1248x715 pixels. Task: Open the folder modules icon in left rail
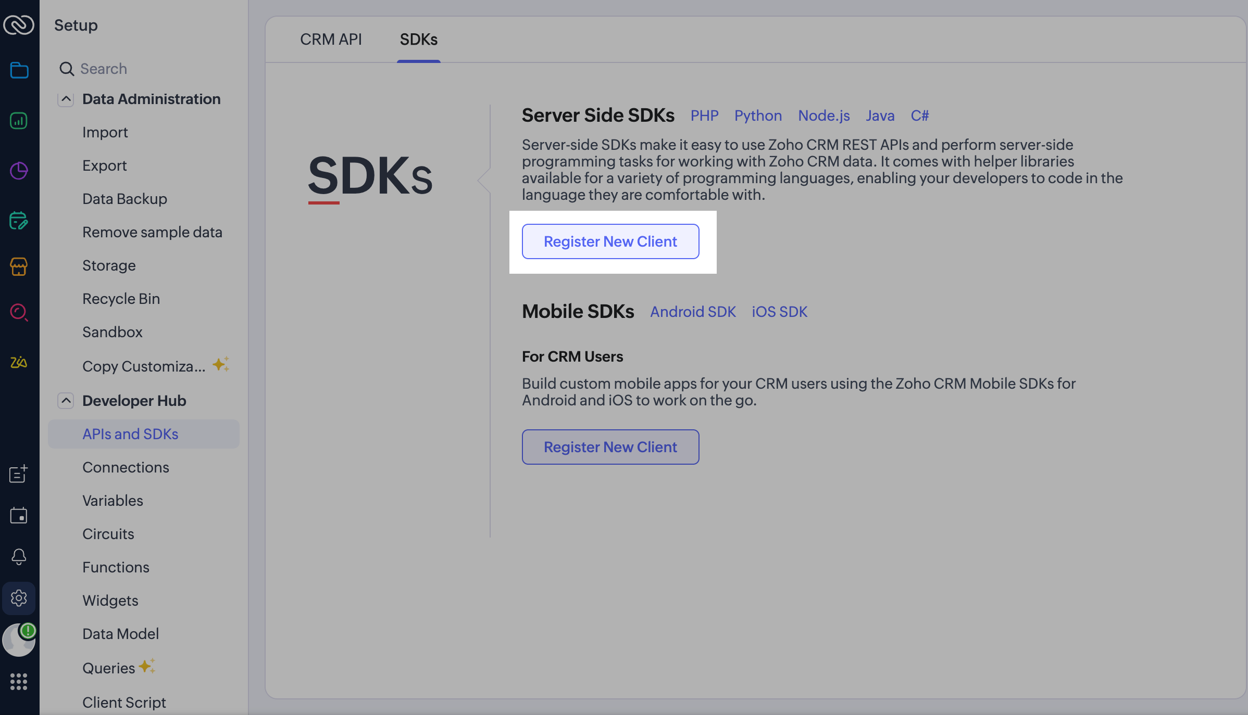[x=19, y=70]
